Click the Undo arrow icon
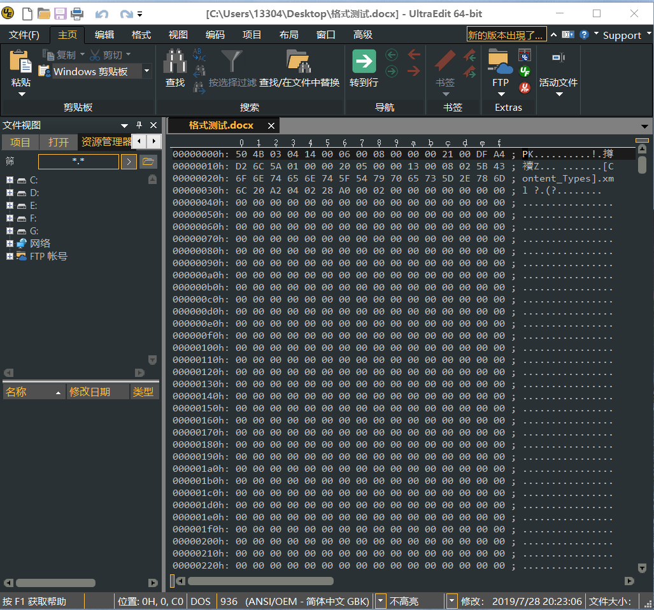Viewport: 654px width, 610px height. 101,14
